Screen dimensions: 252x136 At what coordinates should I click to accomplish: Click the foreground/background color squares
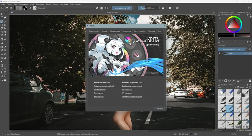click(25, 8)
